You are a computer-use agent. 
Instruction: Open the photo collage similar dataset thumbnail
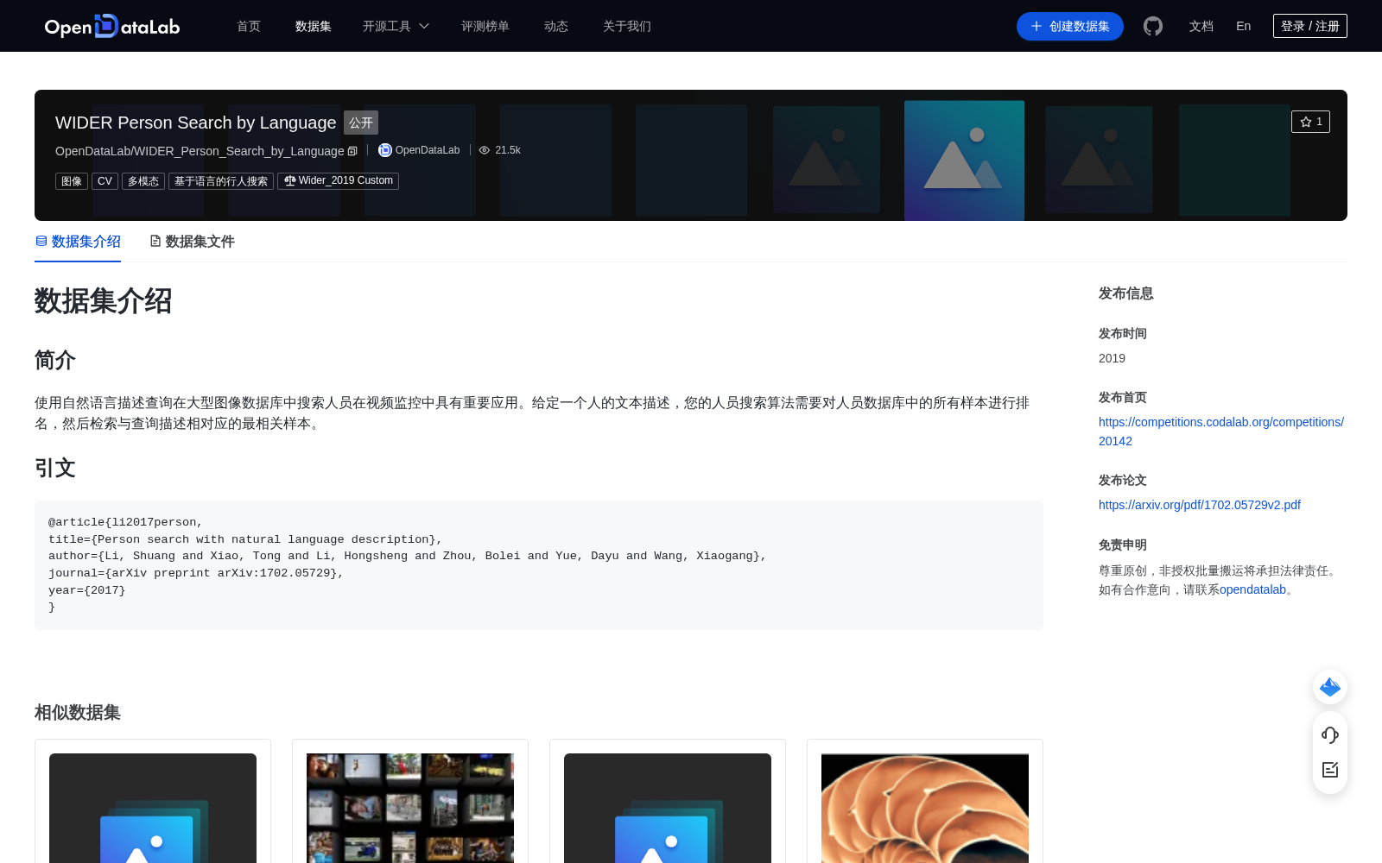pyautogui.click(x=410, y=808)
